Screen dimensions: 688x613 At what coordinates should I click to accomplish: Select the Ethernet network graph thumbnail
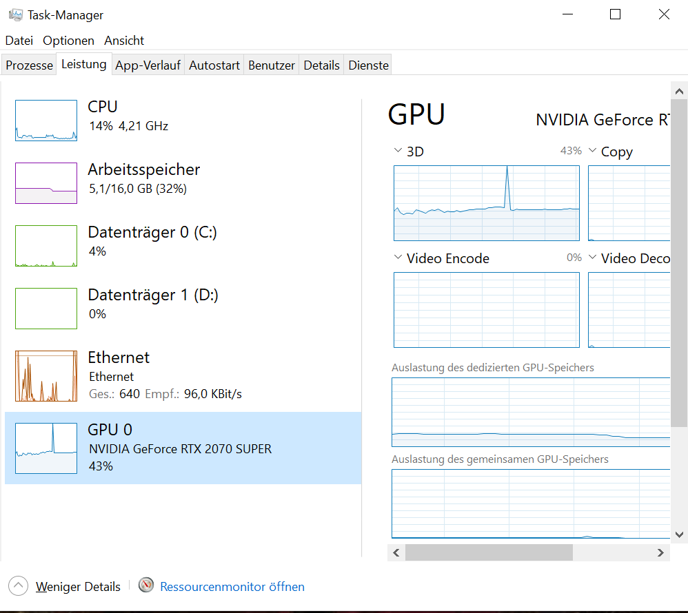click(46, 376)
